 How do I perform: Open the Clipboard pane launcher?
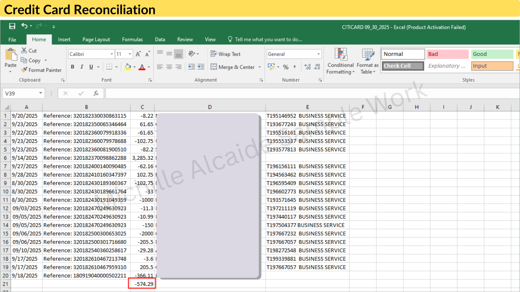(x=63, y=80)
